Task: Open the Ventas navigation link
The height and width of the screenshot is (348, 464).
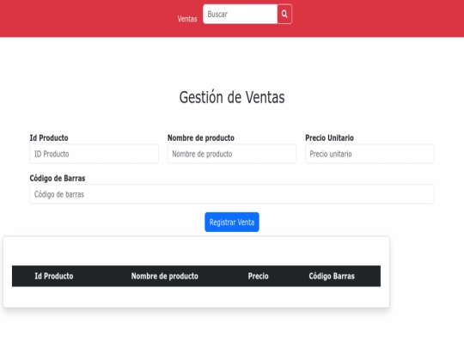Action: (187, 19)
